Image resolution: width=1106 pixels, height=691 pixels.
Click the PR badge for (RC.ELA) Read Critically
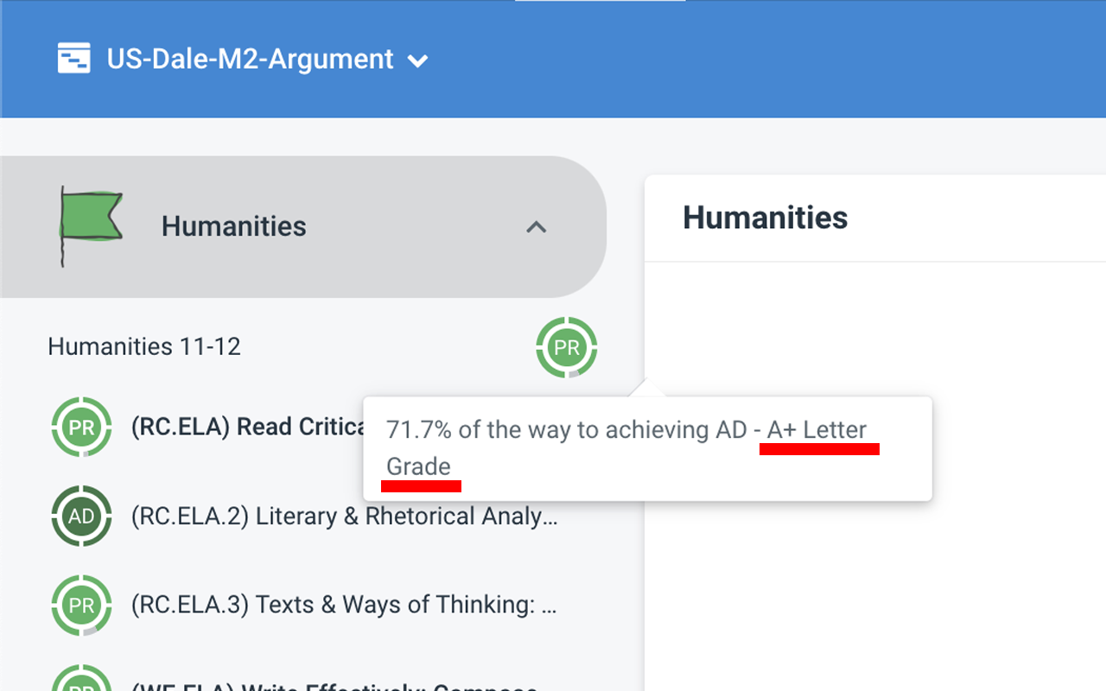tap(81, 427)
